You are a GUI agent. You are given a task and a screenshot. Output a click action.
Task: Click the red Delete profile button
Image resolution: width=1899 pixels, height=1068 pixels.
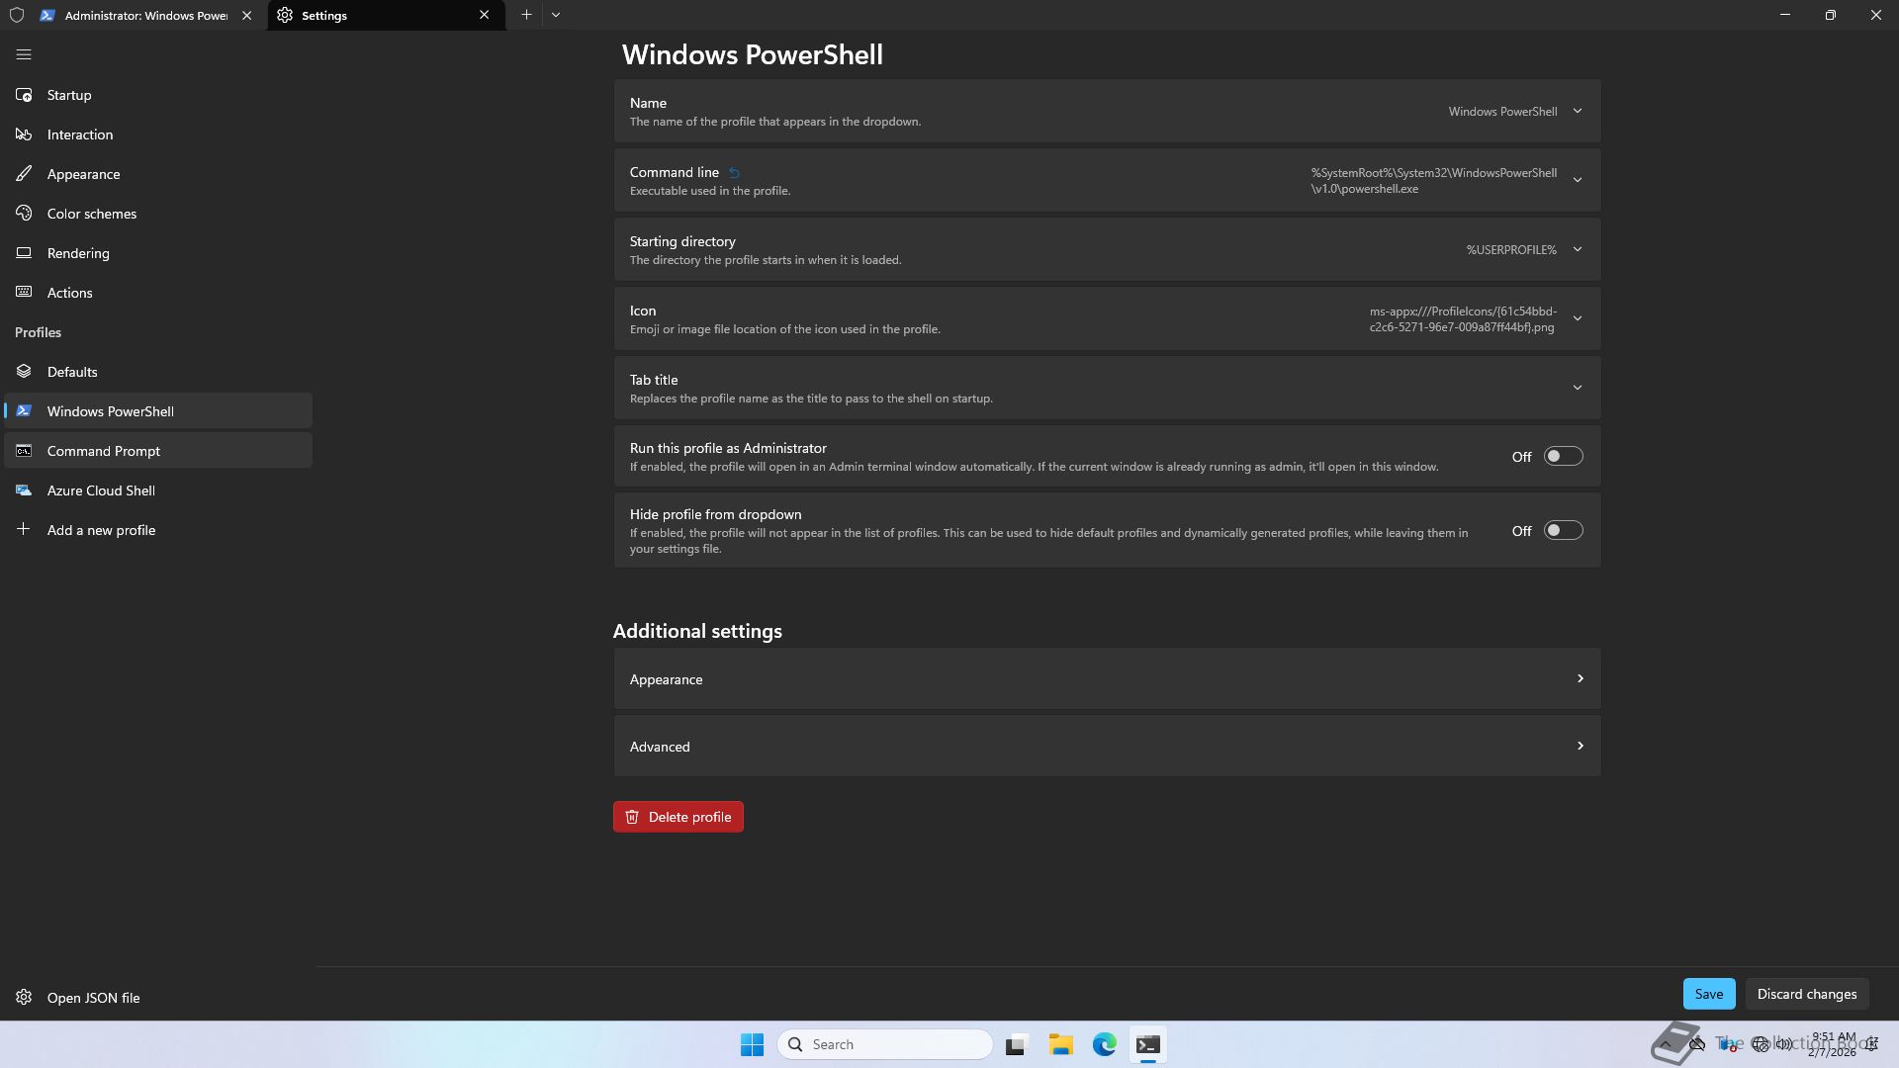click(678, 817)
